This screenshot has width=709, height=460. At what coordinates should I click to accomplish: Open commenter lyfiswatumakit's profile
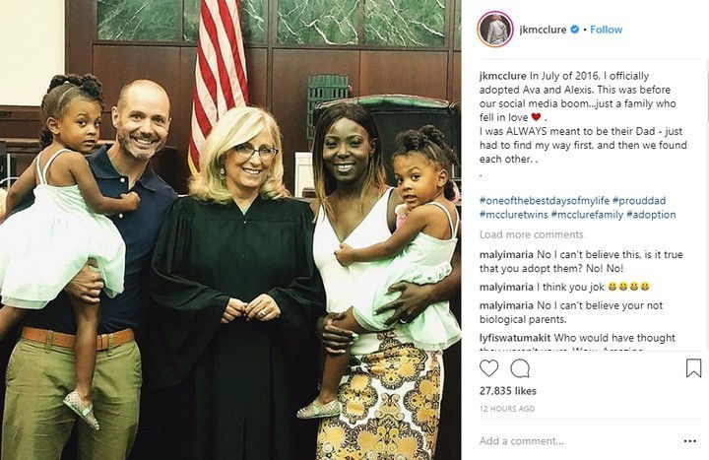[515, 338]
